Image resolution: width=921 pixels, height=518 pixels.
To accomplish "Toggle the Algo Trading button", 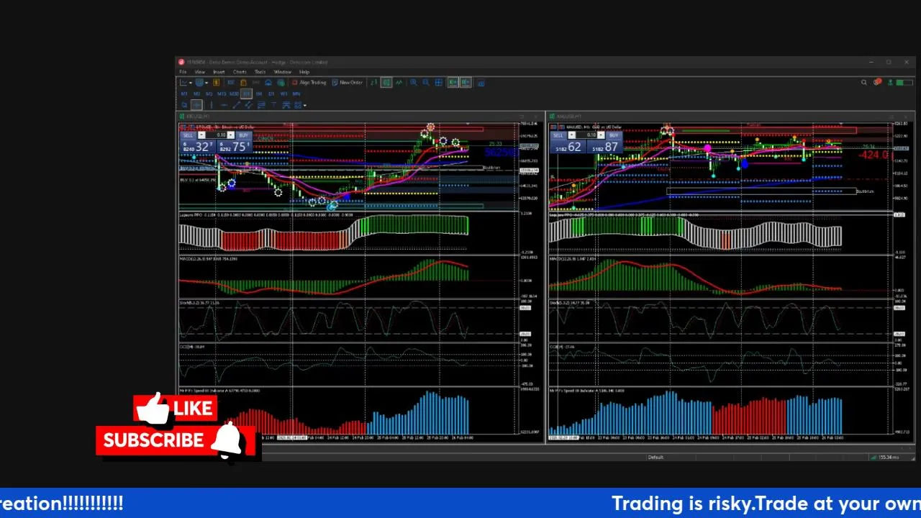I will pos(309,83).
